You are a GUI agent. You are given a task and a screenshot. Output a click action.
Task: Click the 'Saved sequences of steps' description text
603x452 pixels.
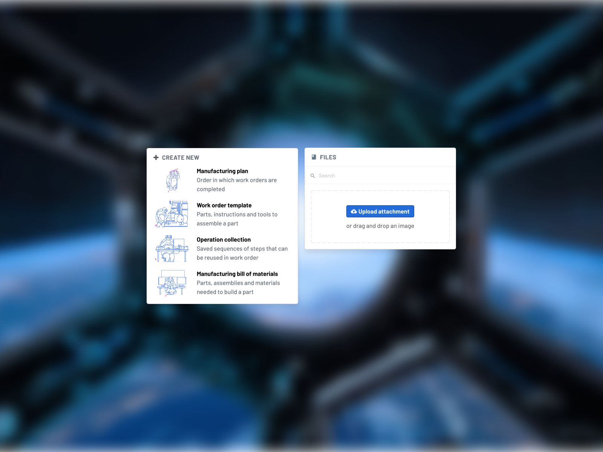242,253
